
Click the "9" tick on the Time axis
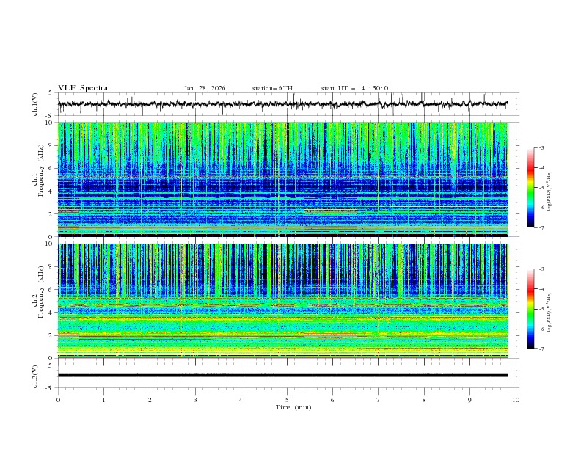point(469,400)
